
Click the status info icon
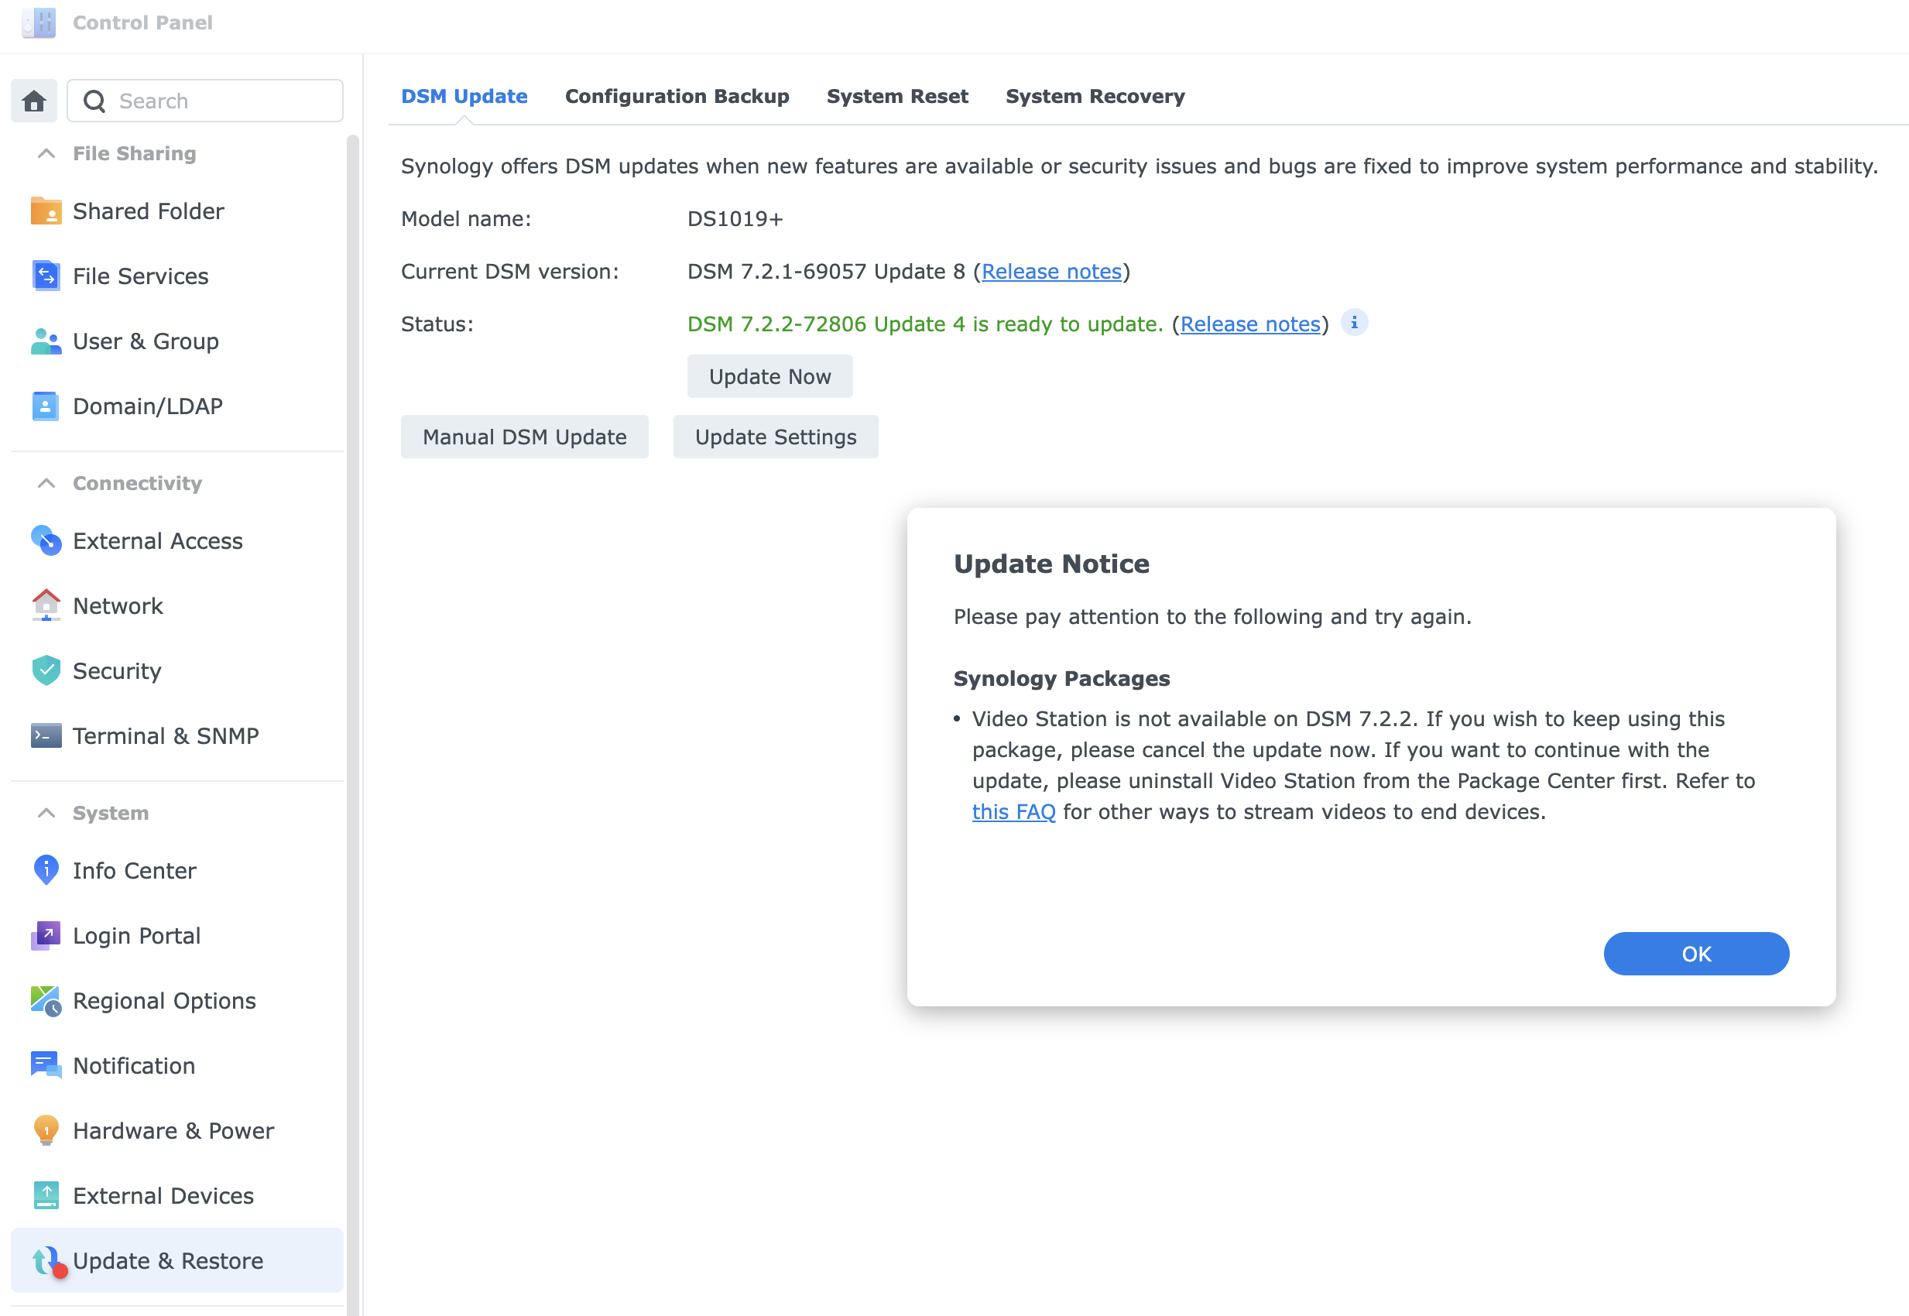pyautogui.click(x=1354, y=322)
